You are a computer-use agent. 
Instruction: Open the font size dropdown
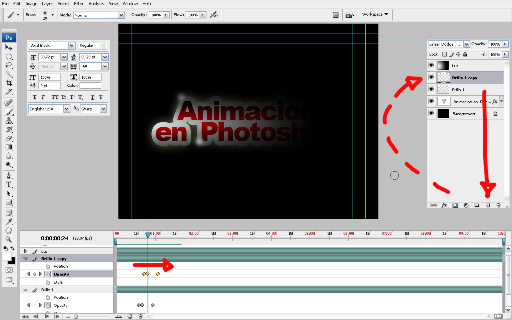pyautogui.click(x=64, y=57)
